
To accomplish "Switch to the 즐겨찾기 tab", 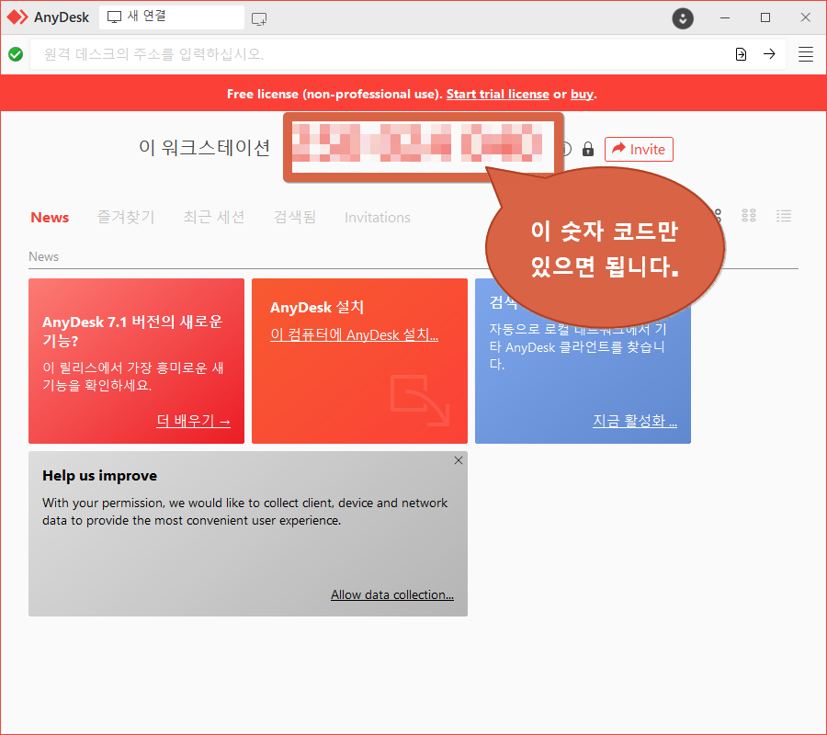I will (x=126, y=217).
